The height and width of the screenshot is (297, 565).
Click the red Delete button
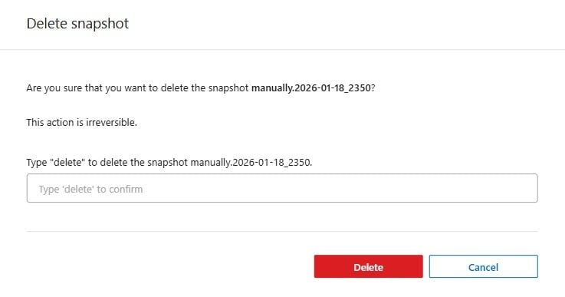click(368, 267)
